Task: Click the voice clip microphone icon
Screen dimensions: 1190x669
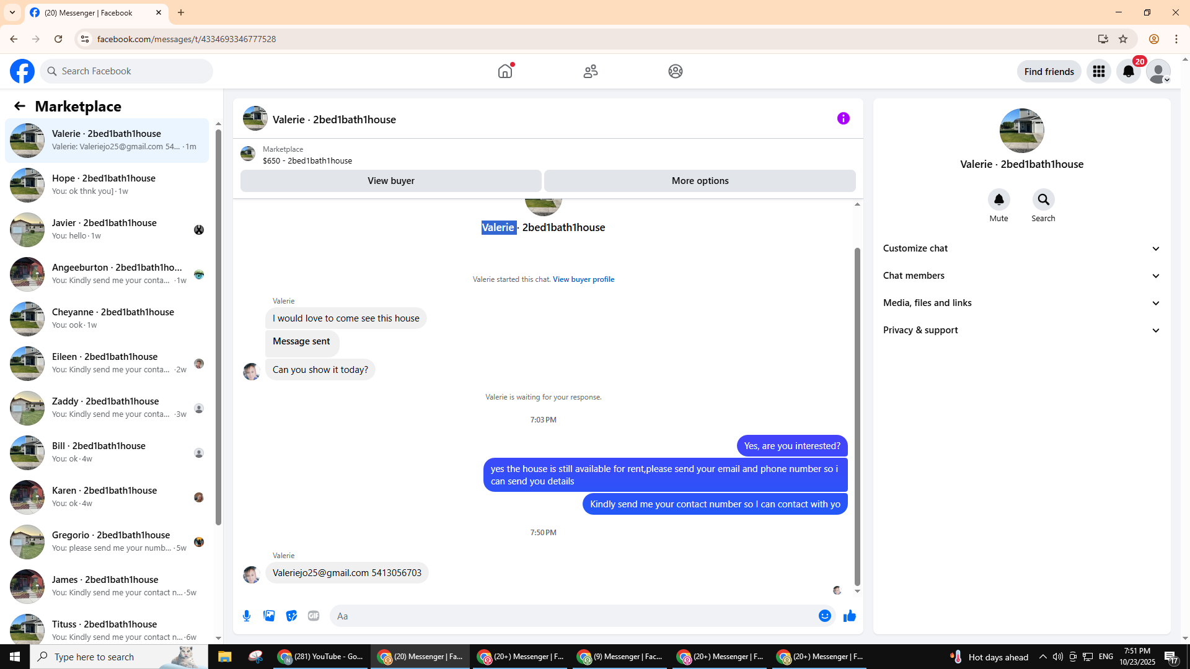Action: coord(247,616)
